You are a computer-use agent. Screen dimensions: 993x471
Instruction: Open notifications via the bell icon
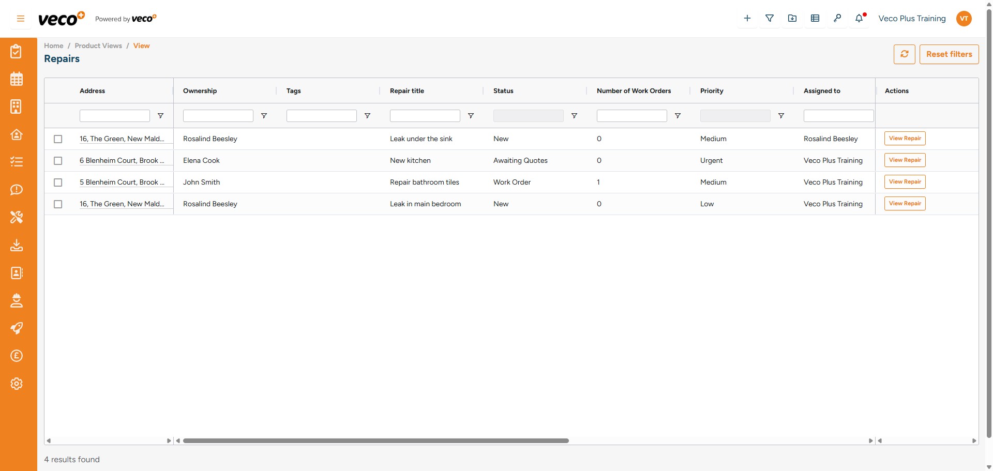pyautogui.click(x=860, y=18)
